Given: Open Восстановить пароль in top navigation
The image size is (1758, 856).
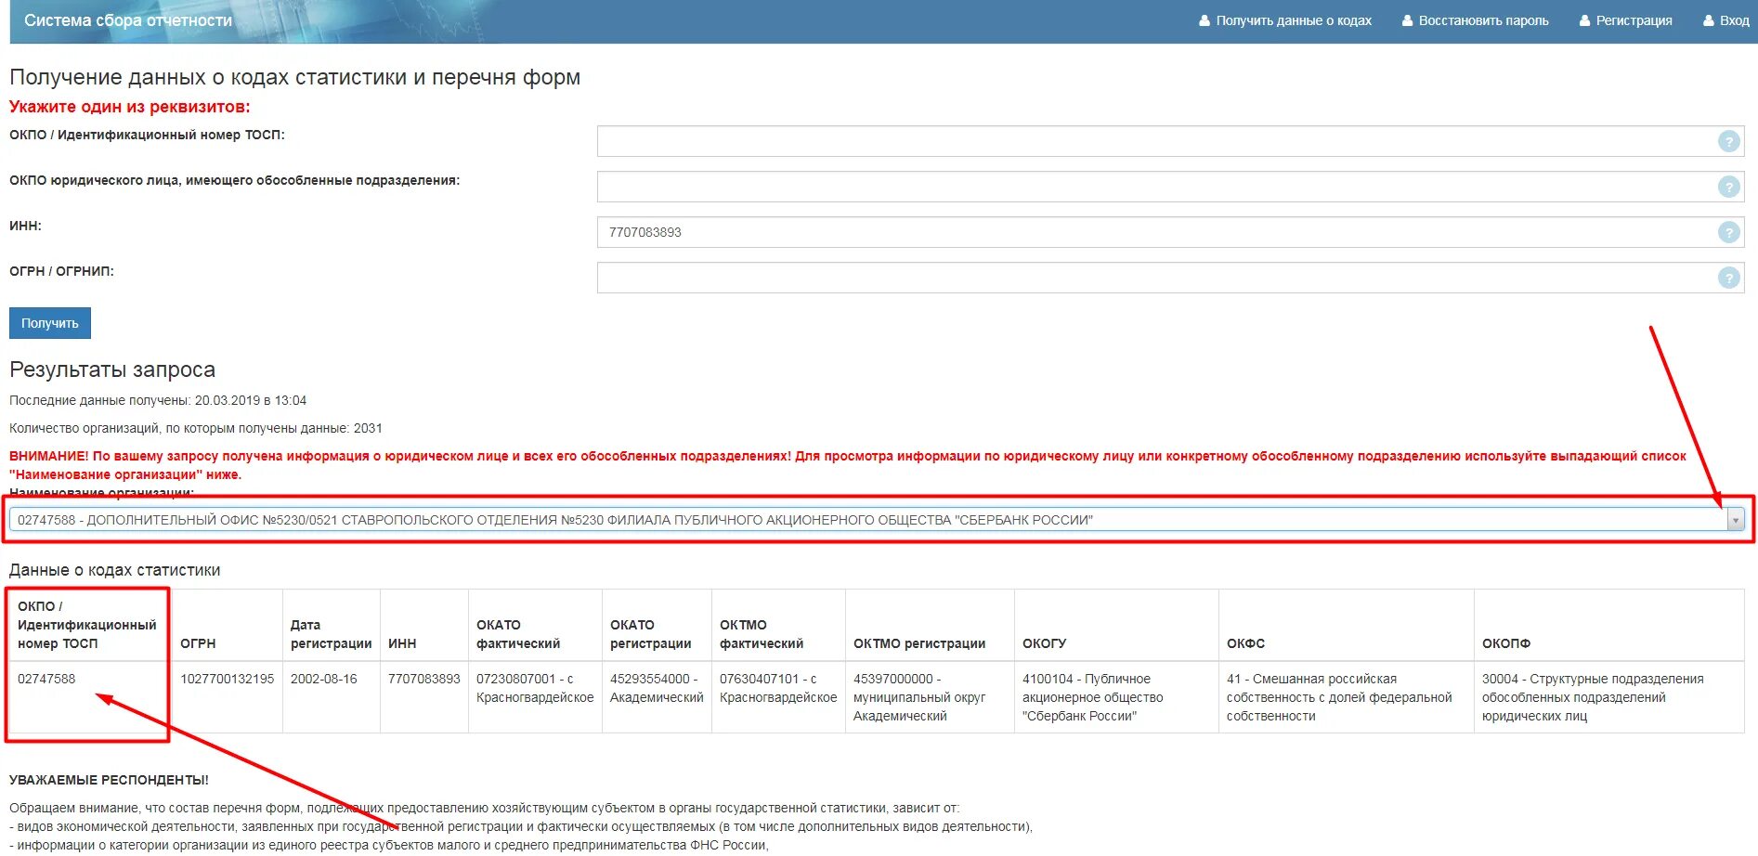Looking at the screenshot, I should [x=1476, y=20].
